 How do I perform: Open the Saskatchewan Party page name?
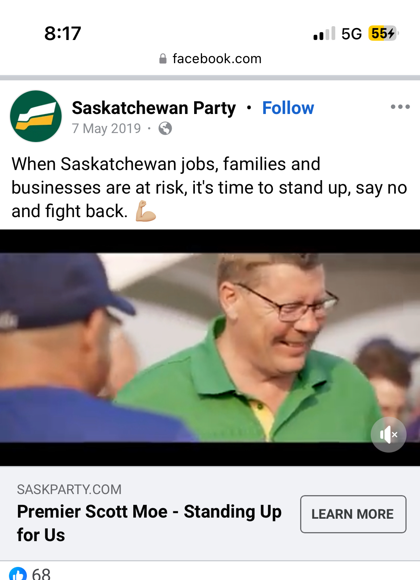[154, 108]
